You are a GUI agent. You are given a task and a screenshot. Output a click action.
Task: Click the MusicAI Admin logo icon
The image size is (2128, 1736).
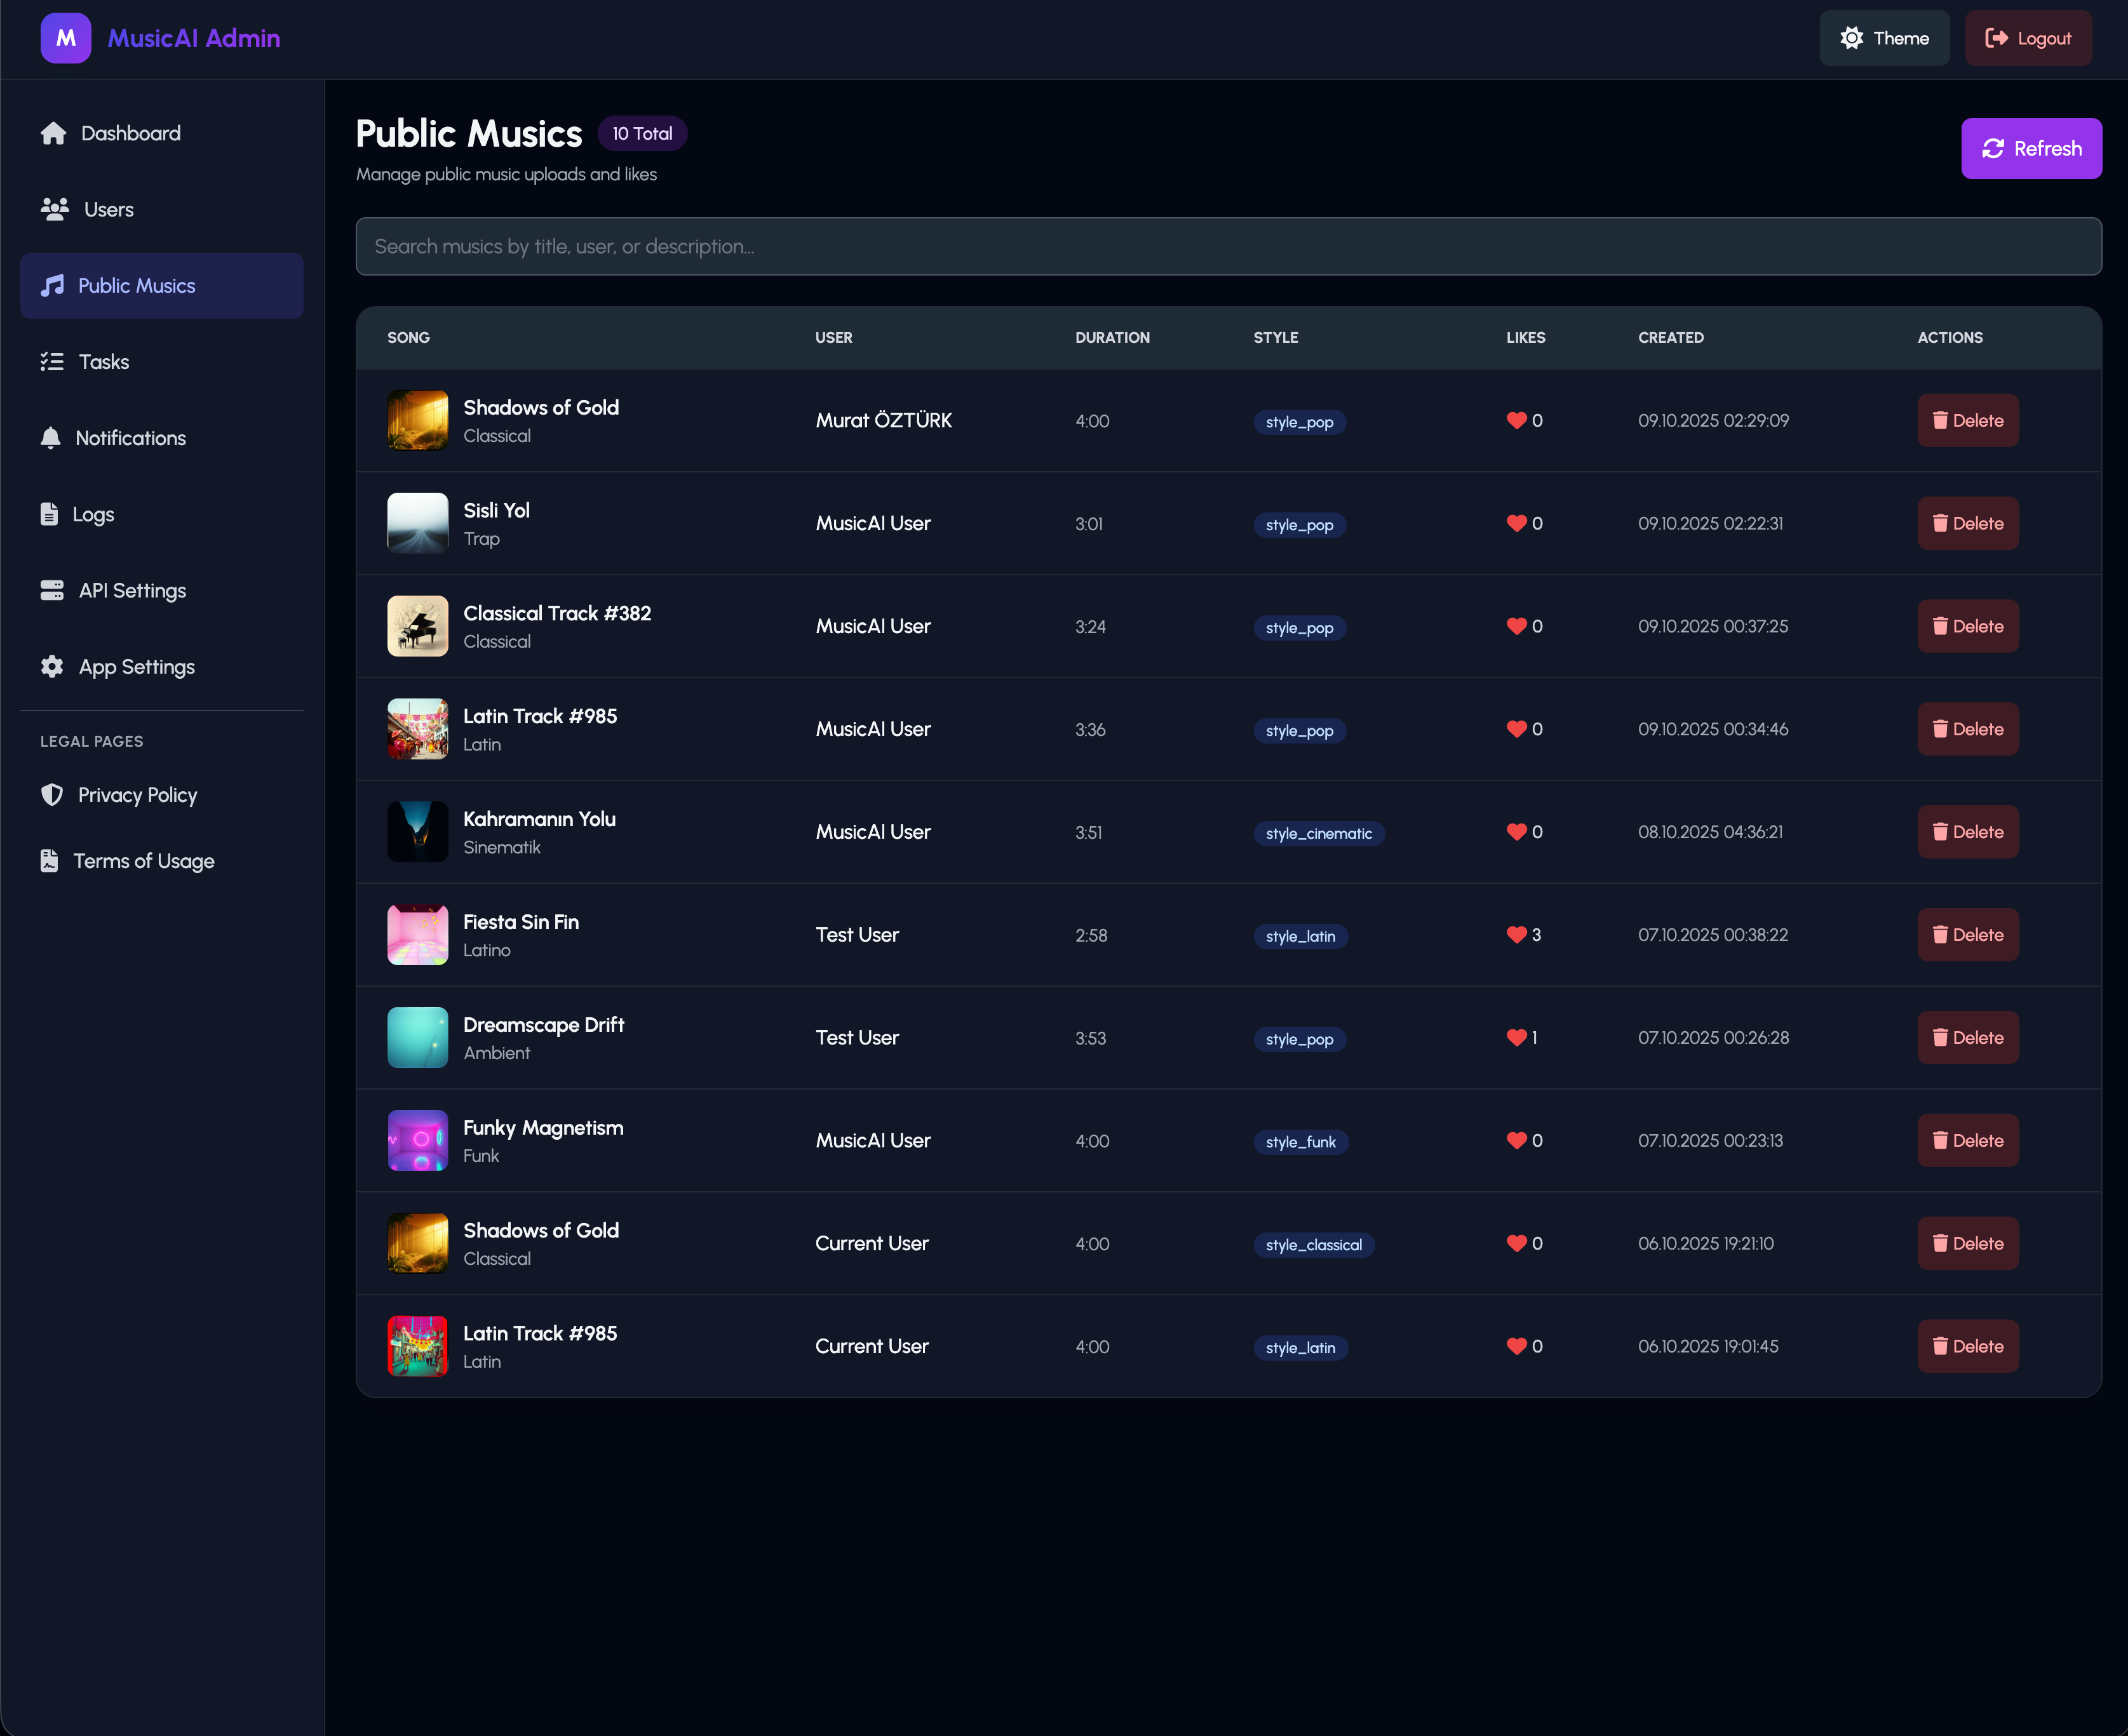[x=65, y=38]
